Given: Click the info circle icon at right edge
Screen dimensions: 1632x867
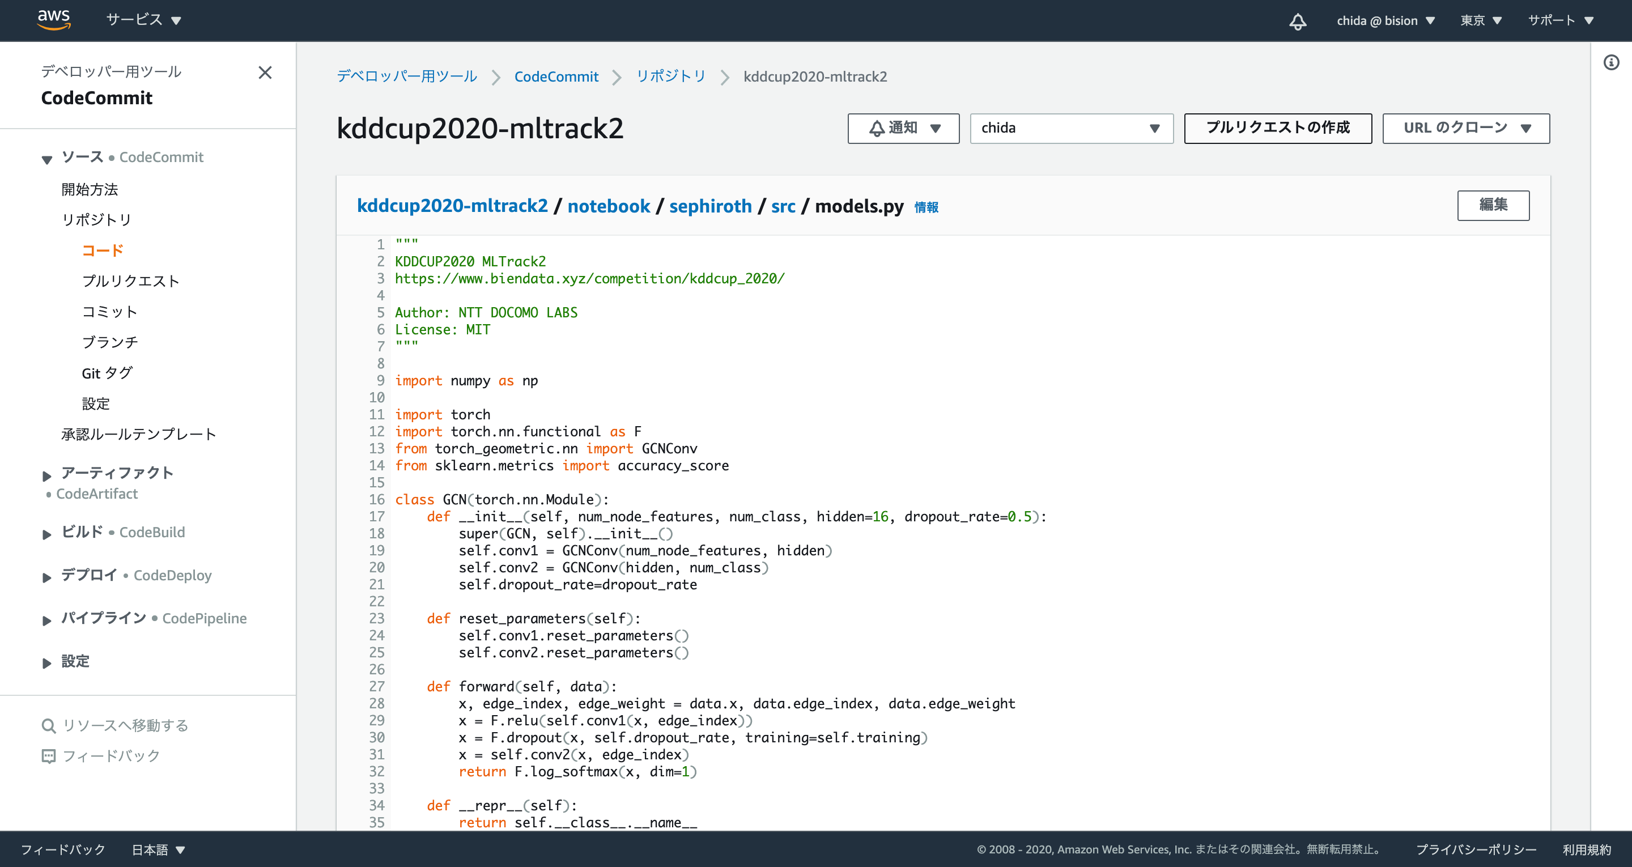Looking at the screenshot, I should [1611, 62].
